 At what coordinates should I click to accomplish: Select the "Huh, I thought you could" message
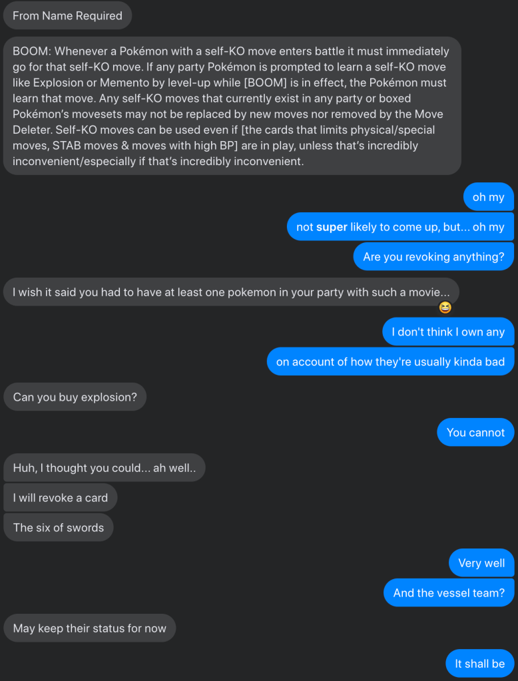pyautogui.click(x=104, y=468)
